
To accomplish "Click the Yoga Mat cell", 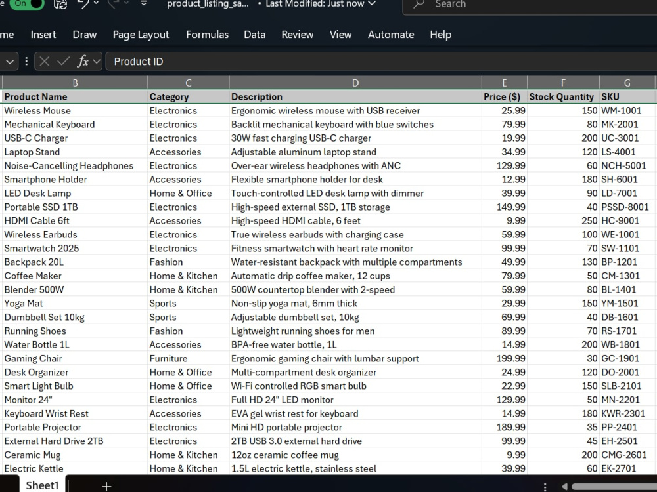I will point(75,303).
